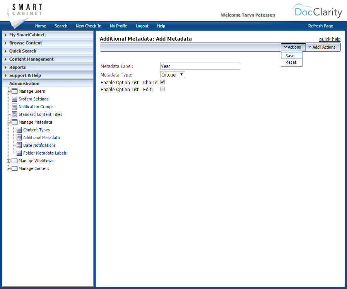Open the New Check-In menu item
Screen dimensions: 347x289
pyautogui.click(x=88, y=26)
